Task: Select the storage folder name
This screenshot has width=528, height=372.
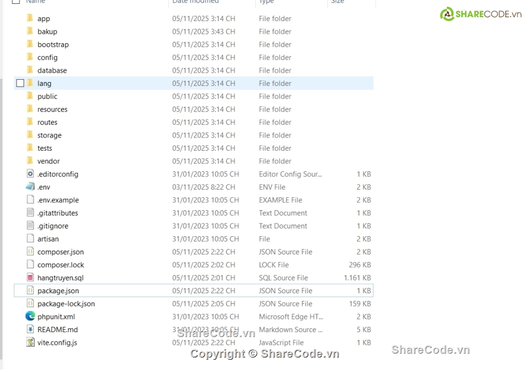Action: [x=49, y=135]
